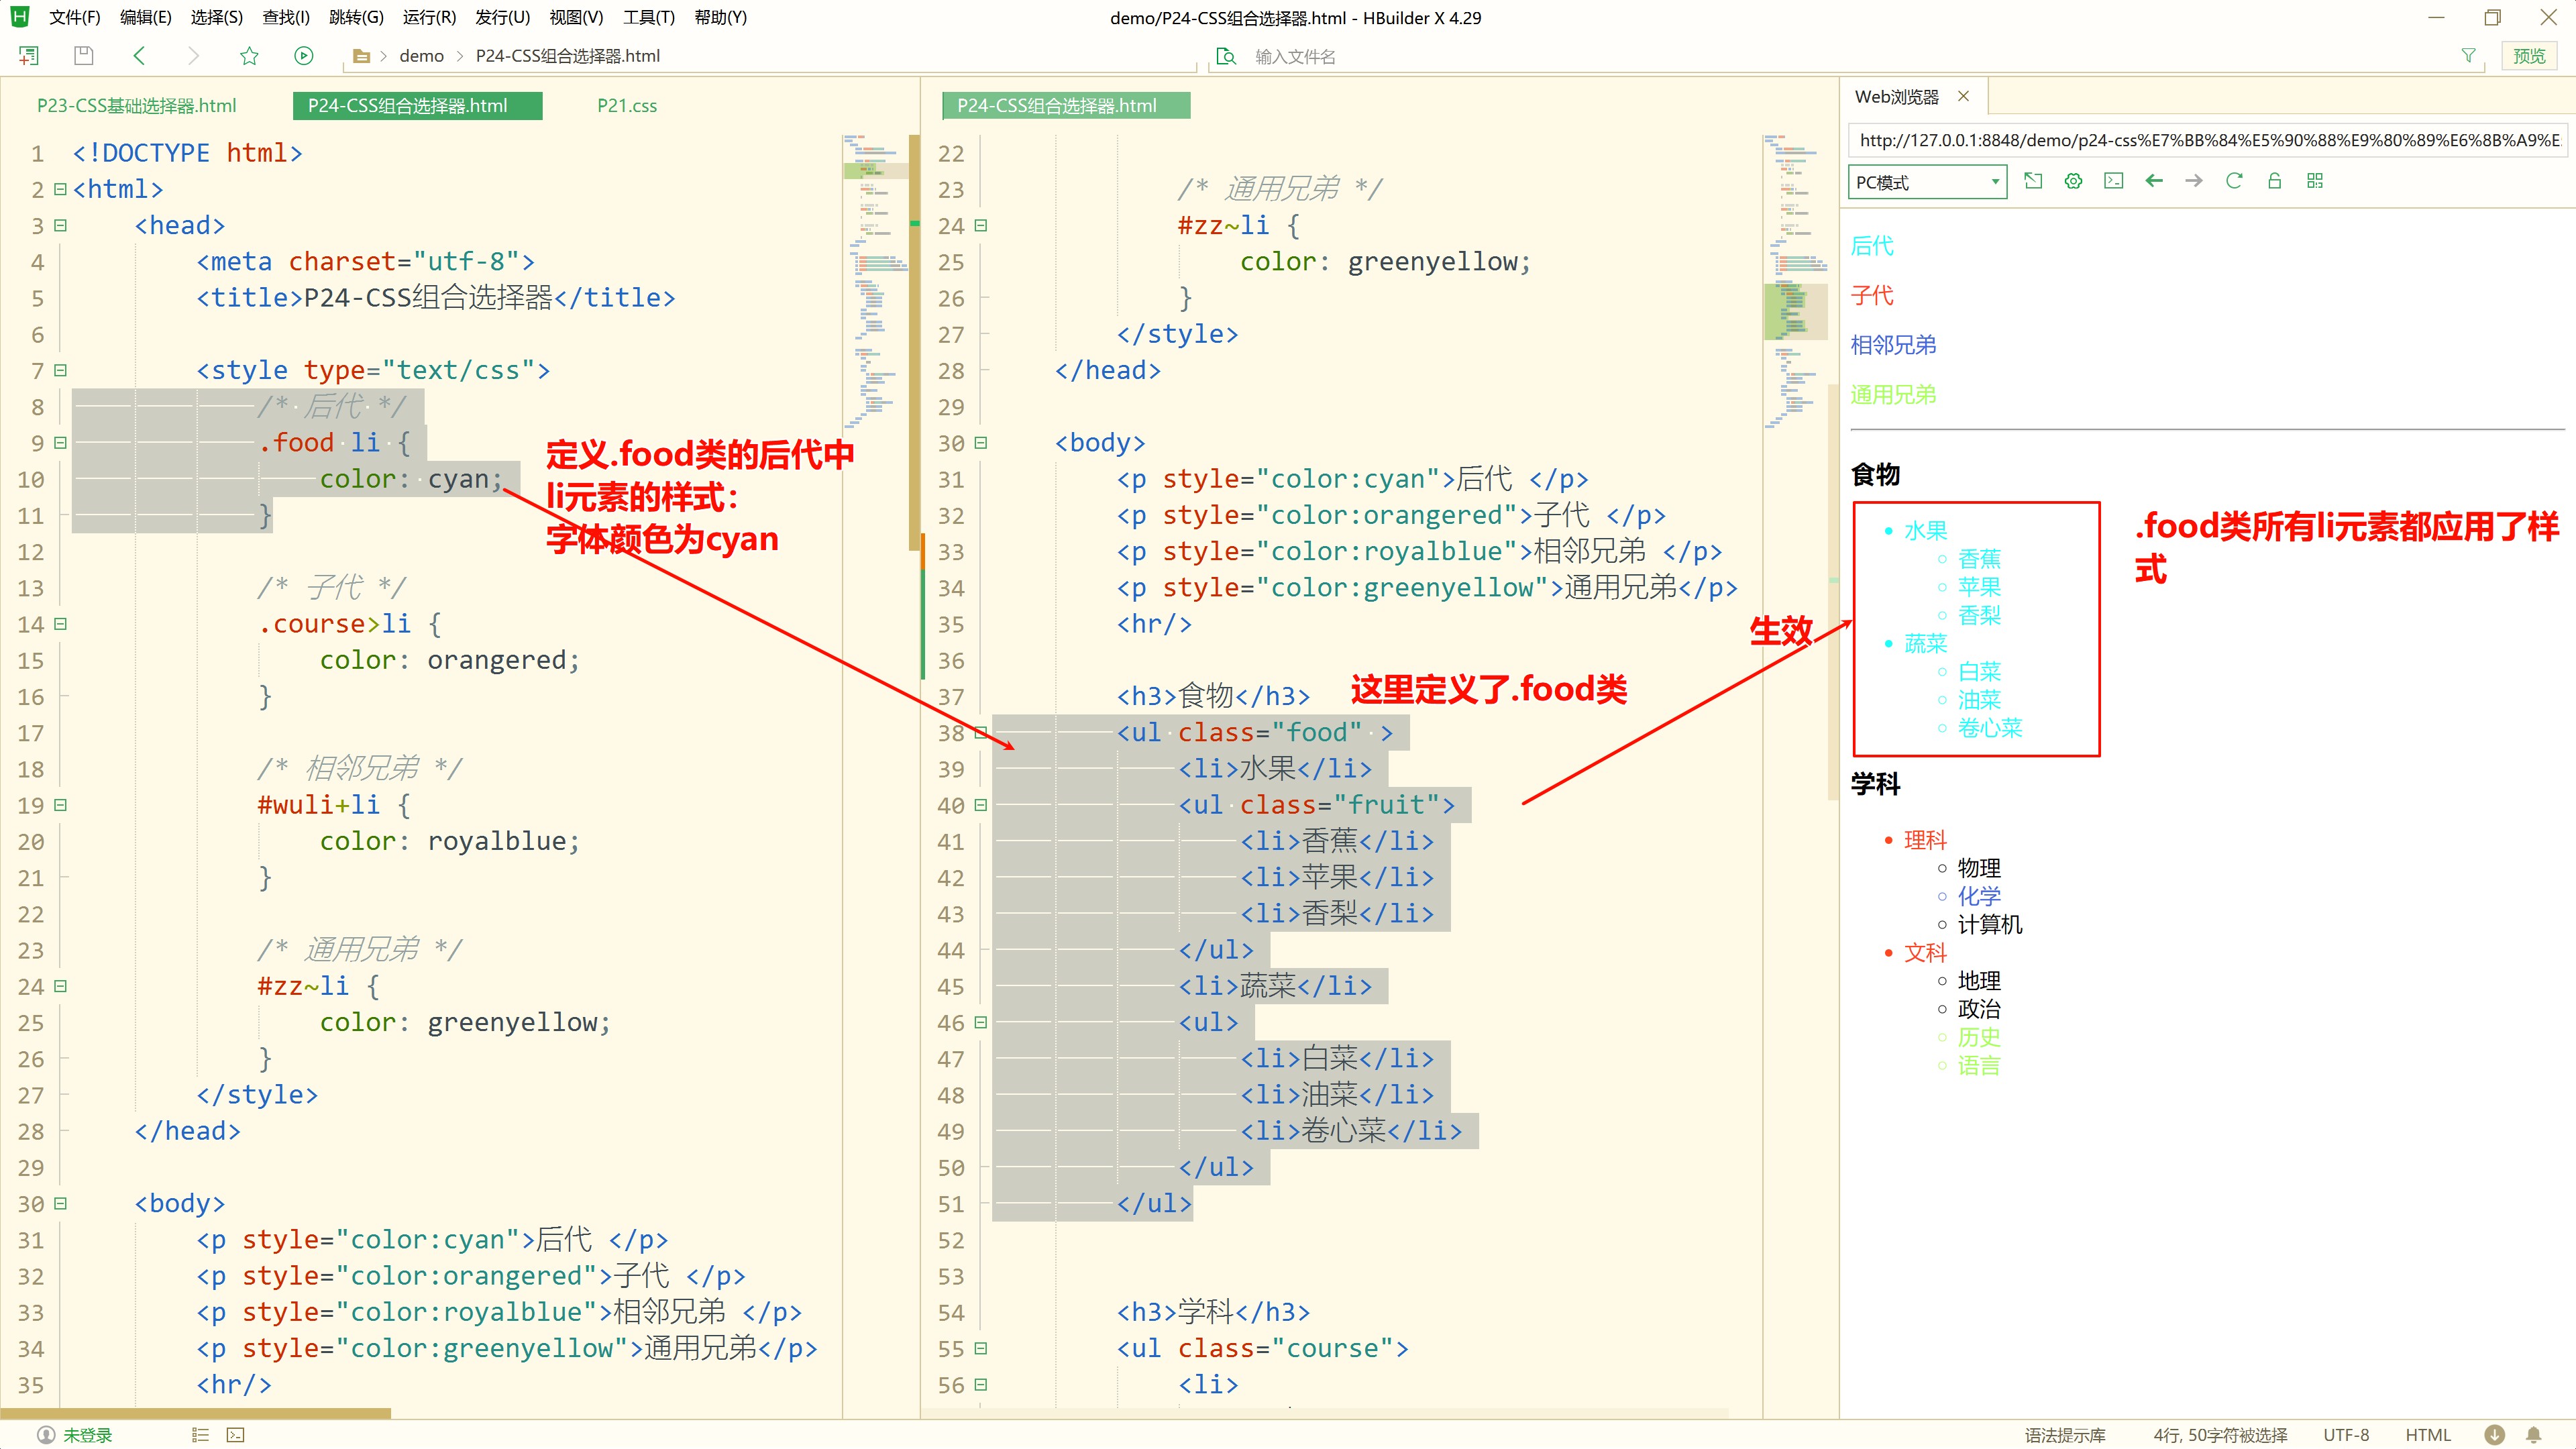Click the browser URL address field
2576x1449 pixels.
point(2208,140)
